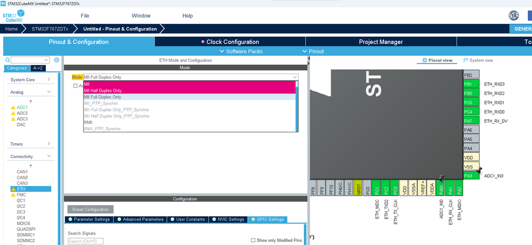532x245 pixels.
Task: Toggle Show only Modified Pins checkbox
Action: click(253, 240)
